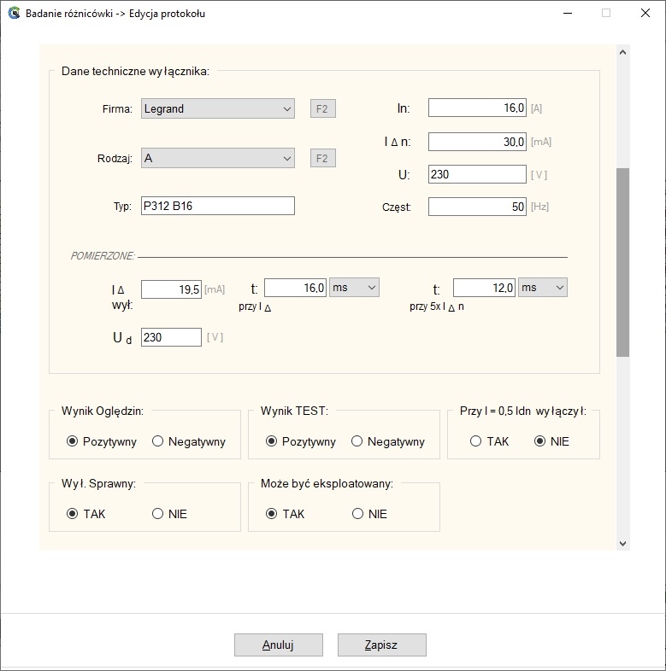Click the In current input field
This screenshot has height=671, width=666.
coord(476,108)
